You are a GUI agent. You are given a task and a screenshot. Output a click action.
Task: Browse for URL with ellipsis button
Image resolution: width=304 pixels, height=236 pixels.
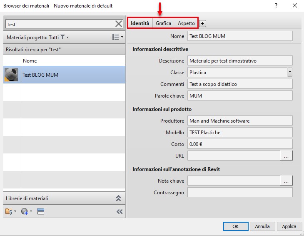286,156
